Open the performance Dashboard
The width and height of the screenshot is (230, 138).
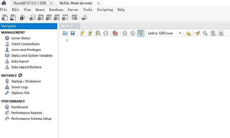pyautogui.click(x=19, y=107)
